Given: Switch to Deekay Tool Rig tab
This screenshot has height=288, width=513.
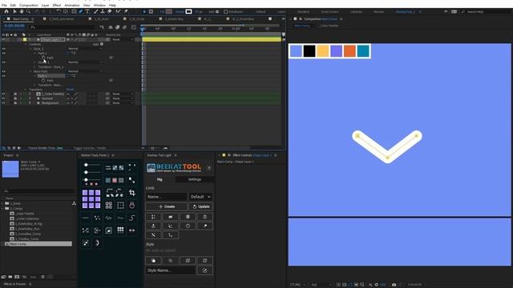Looking at the screenshot, I should click(x=160, y=179).
